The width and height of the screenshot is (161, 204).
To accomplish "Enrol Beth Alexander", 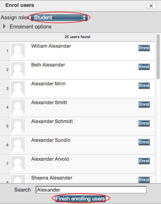I will [x=144, y=67].
